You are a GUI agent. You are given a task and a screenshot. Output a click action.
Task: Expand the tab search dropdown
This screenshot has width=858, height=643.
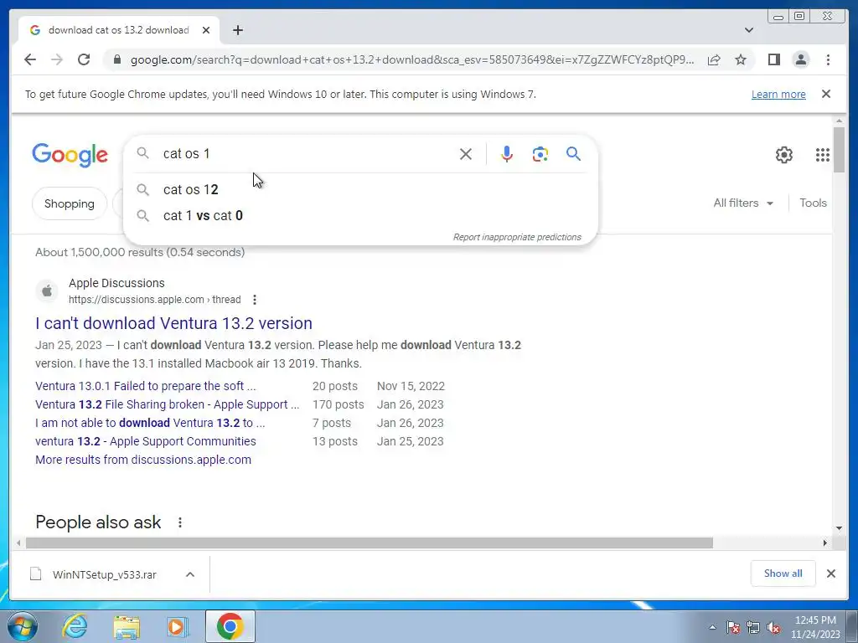[749, 30]
